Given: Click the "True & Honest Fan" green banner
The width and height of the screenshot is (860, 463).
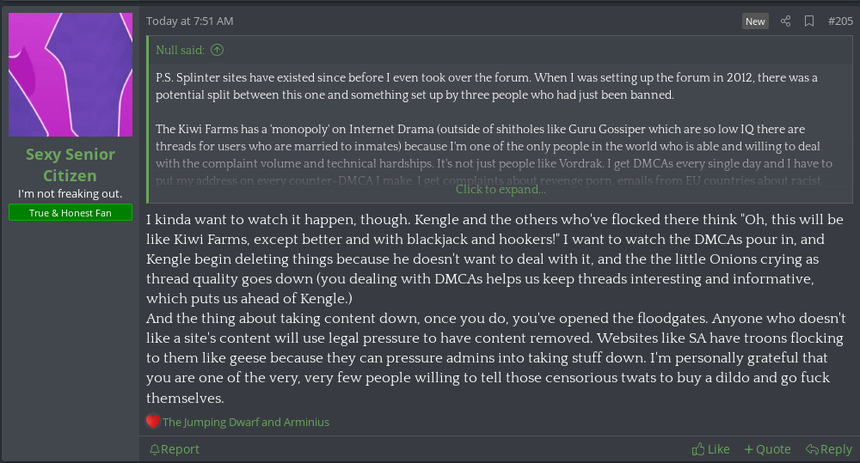Looking at the screenshot, I should click(71, 213).
